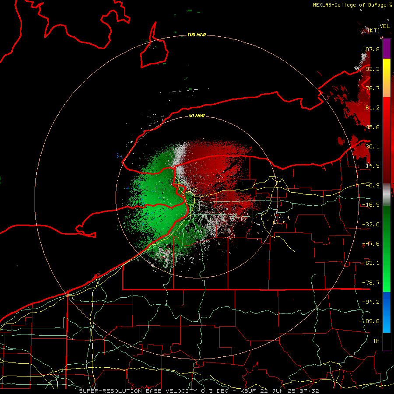Screen dimensions: 394x394
Task: Click the -16.5 scale value
Action: tap(371, 205)
